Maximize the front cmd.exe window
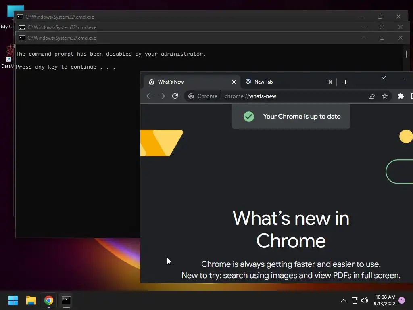 point(382,38)
